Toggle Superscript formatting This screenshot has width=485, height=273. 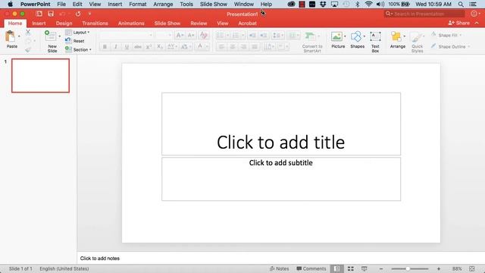[x=149, y=47]
